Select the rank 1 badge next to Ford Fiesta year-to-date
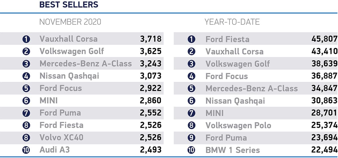 (x=192, y=39)
